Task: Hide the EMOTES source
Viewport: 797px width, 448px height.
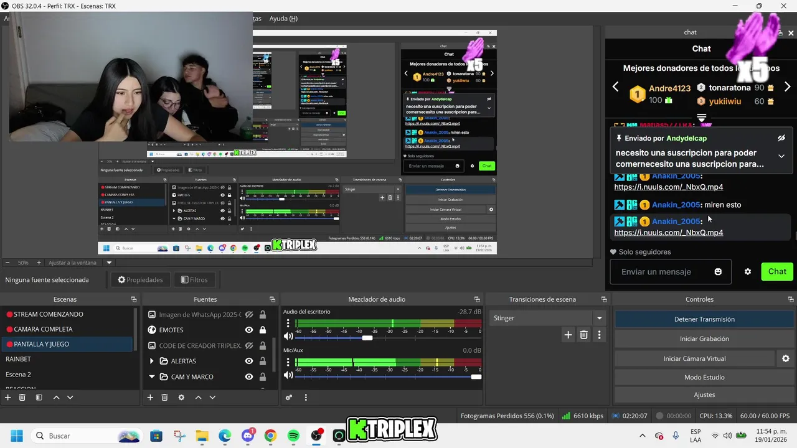Action: tap(249, 330)
